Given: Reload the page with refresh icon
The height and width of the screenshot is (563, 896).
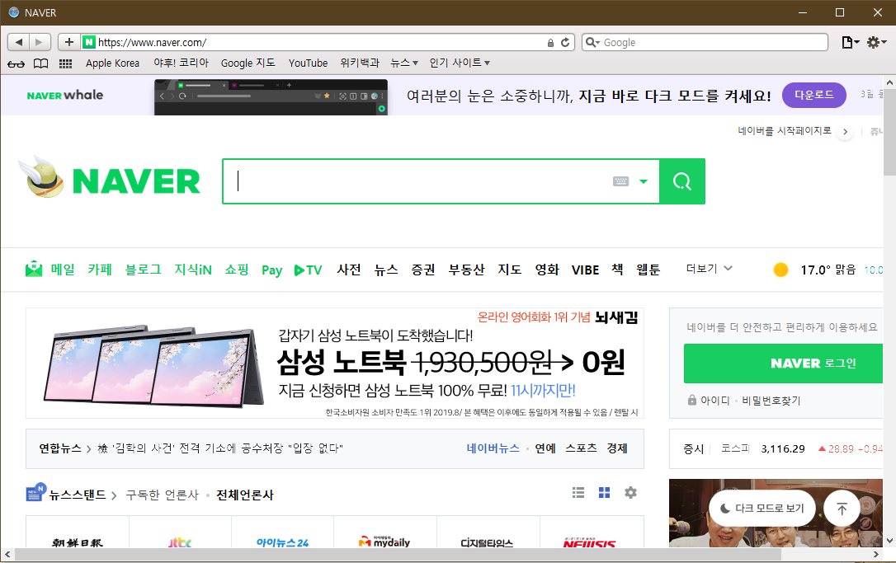Looking at the screenshot, I should pyautogui.click(x=565, y=42).
